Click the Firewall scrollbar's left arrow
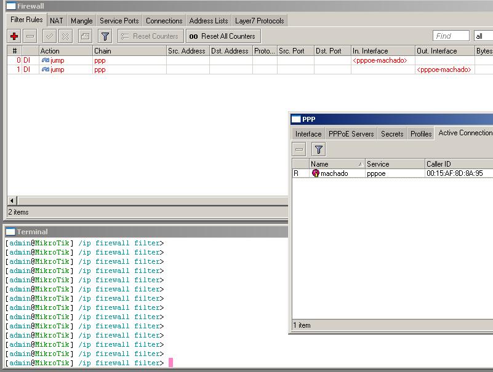The image size is (493, 372). coord(12,200)
